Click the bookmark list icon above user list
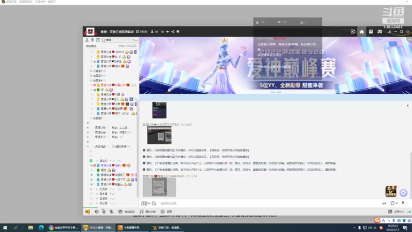This screenshot has width=412, height=232. (98, 40)
